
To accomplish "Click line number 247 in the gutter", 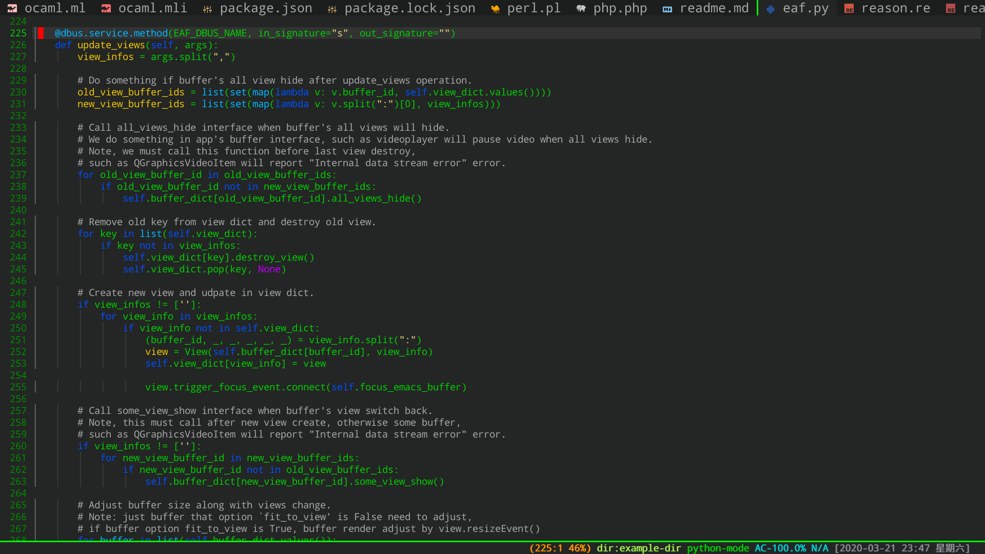I will (18, 293).
